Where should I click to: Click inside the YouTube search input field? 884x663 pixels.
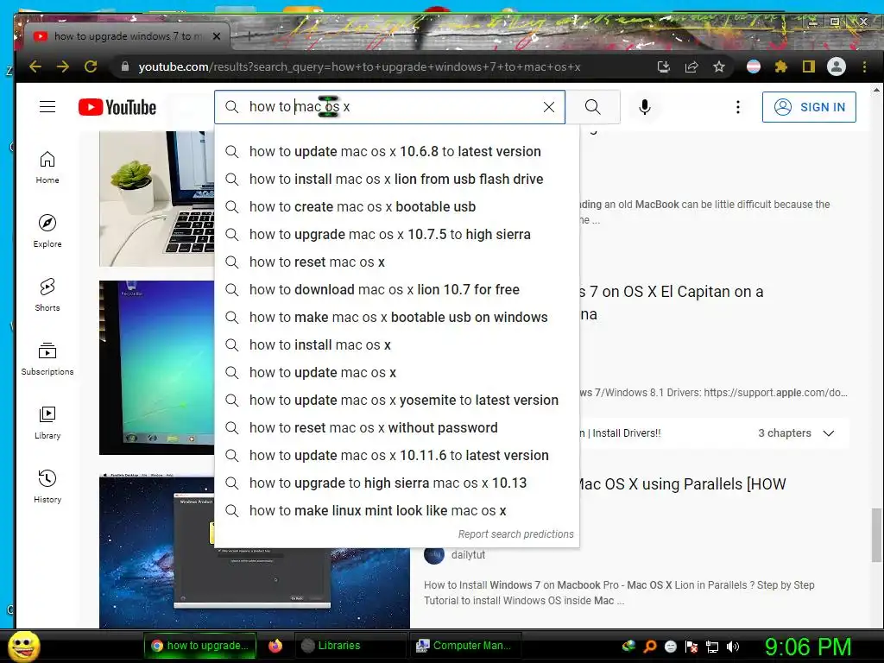point(389,107)
